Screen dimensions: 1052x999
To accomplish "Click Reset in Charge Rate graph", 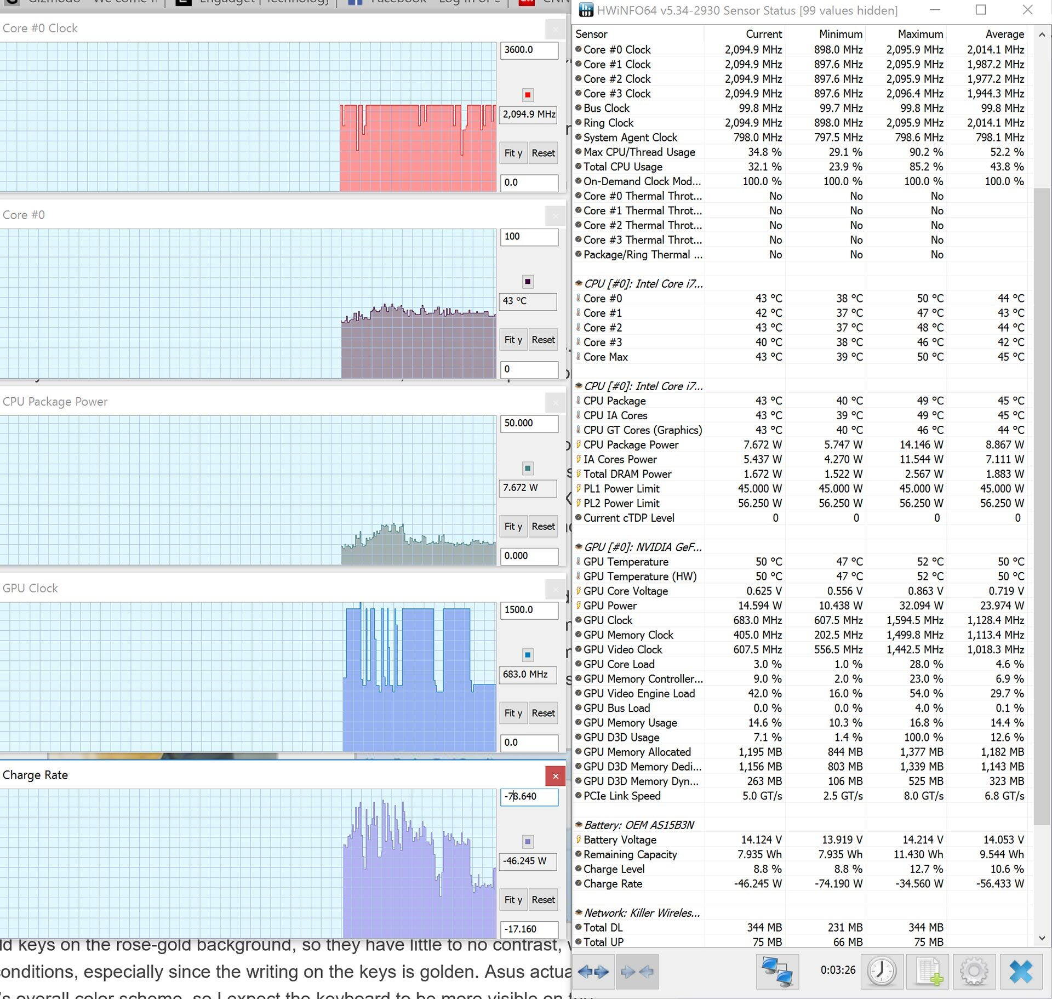I will point(543,900).
